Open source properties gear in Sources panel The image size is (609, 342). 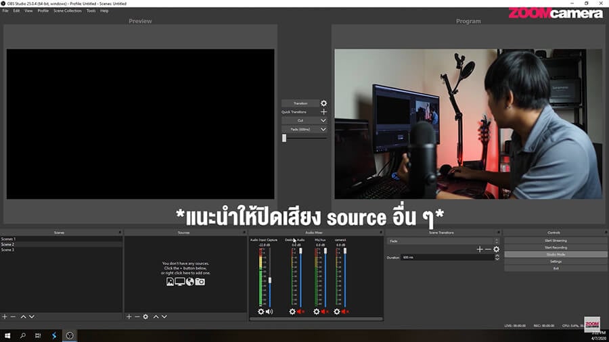tap(145, 317)
